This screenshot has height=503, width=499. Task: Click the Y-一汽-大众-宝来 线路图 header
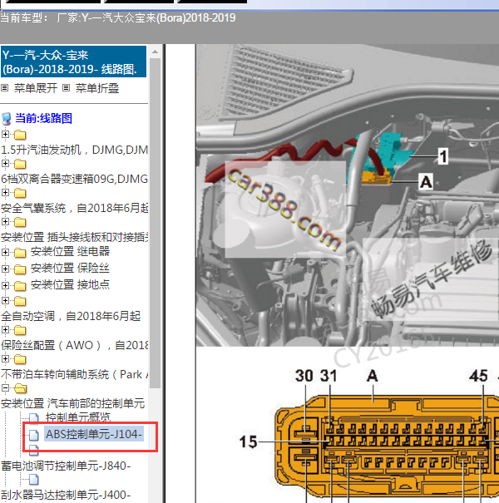73,62
